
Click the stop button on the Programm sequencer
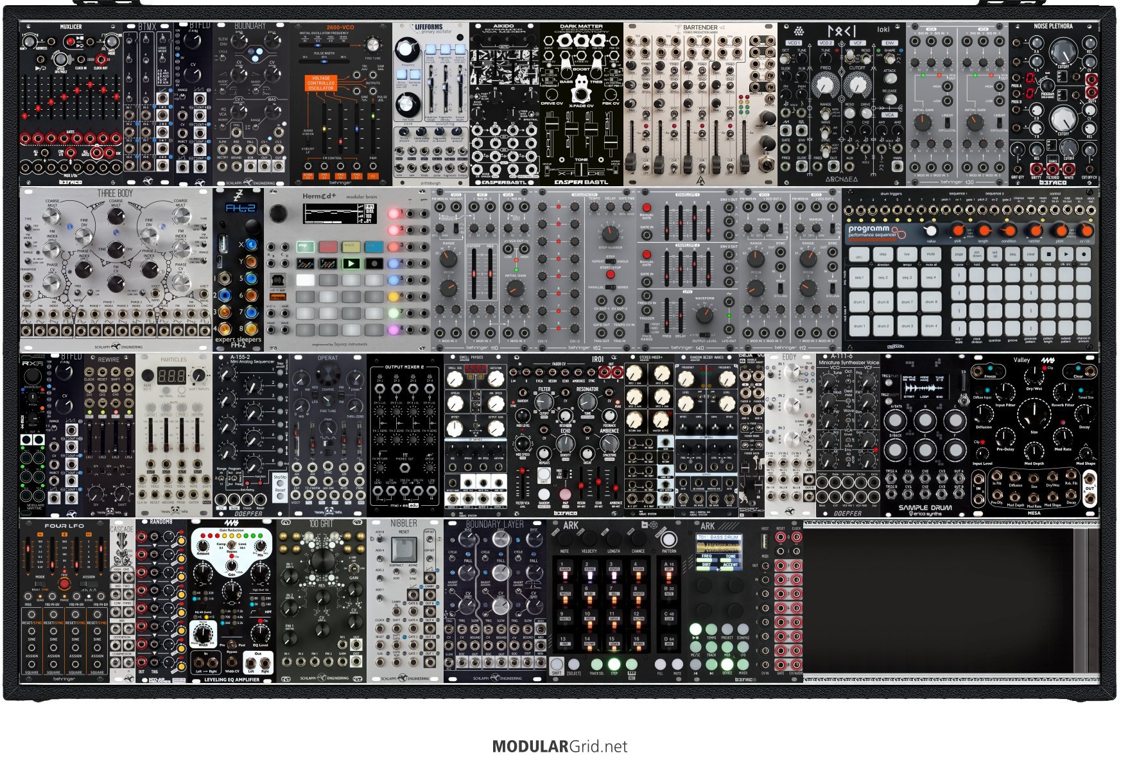tap(1048, 254)
